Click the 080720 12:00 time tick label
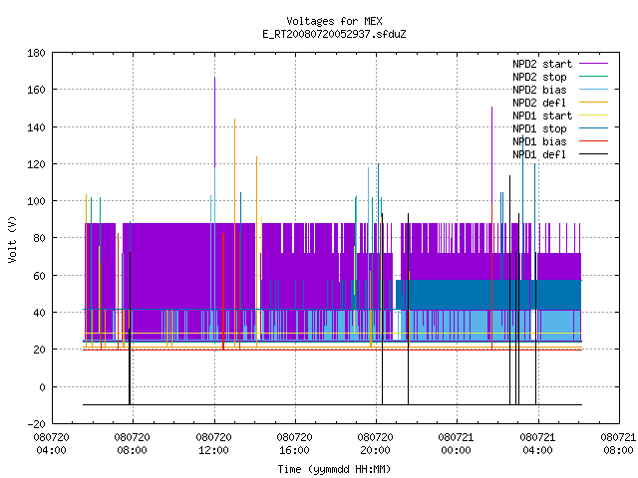 (213, 444)
